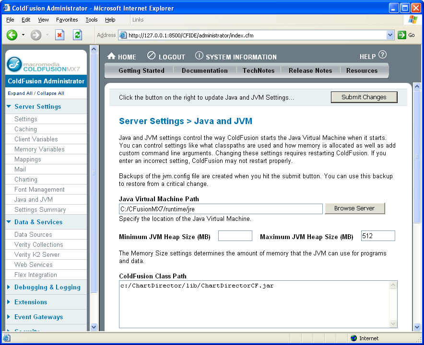The width and height of the screenshot is (424, 345).
Task: Click the IE page icon in status bar
Action: pos(7,338)
